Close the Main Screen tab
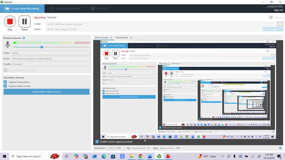 tap(111, 38)
